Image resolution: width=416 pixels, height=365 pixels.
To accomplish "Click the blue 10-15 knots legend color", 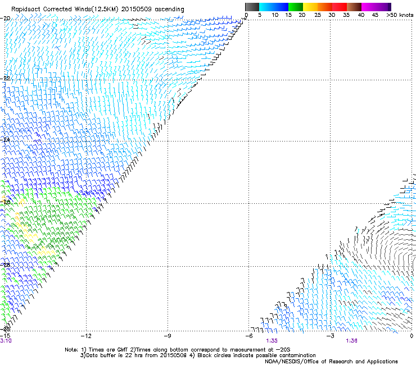I will pyautogui.click(x=281, y=7).
